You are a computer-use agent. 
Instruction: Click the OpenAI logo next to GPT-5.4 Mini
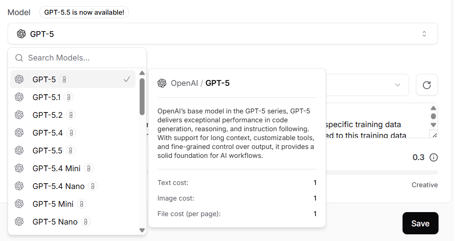19,168
